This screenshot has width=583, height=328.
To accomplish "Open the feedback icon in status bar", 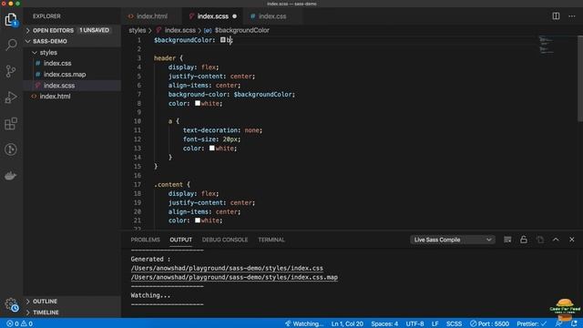I will coord(558,324).
